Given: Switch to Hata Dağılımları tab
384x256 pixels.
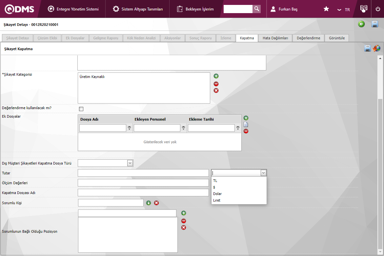Looking at the screenshot, I should 275,38.
